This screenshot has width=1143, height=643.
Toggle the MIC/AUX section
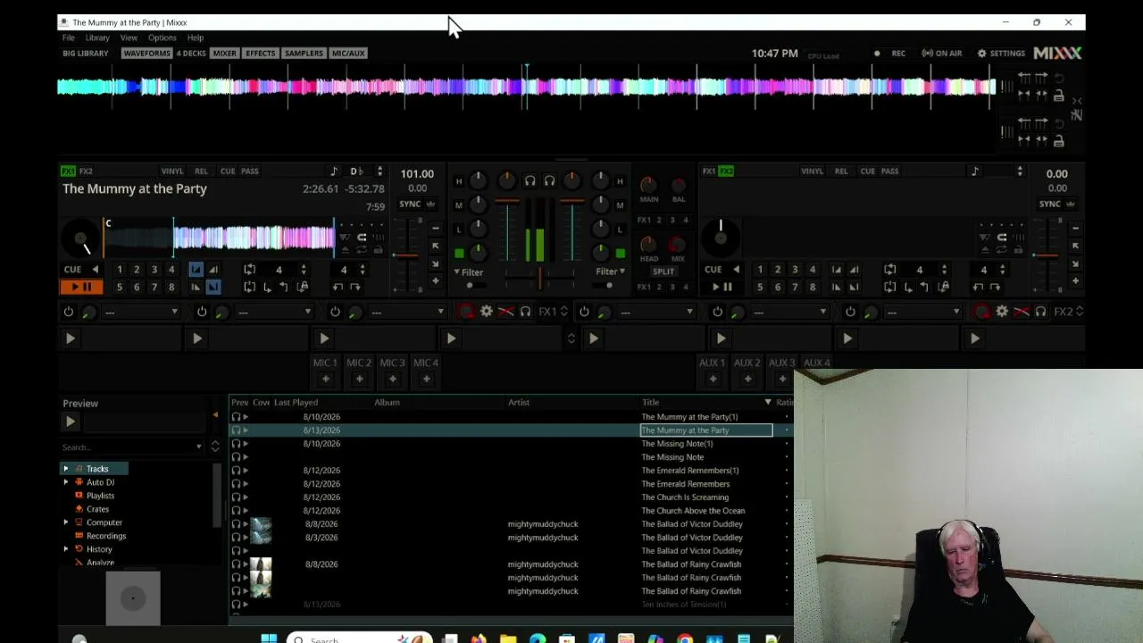[348, 54]
